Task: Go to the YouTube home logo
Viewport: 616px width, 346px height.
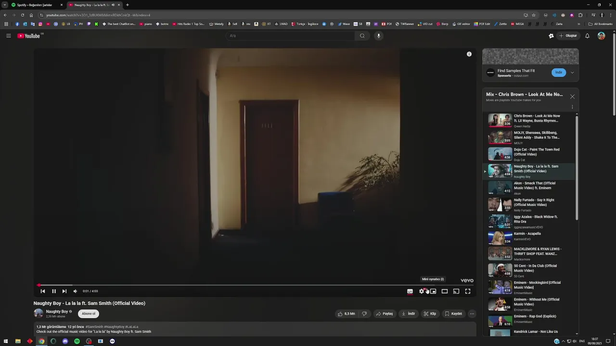Action: coord(29,36)
